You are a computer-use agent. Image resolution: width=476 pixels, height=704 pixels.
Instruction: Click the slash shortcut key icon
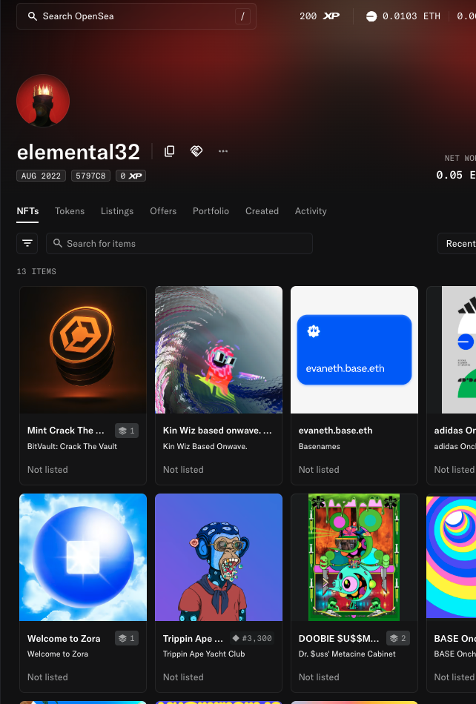tap(242, 16)
